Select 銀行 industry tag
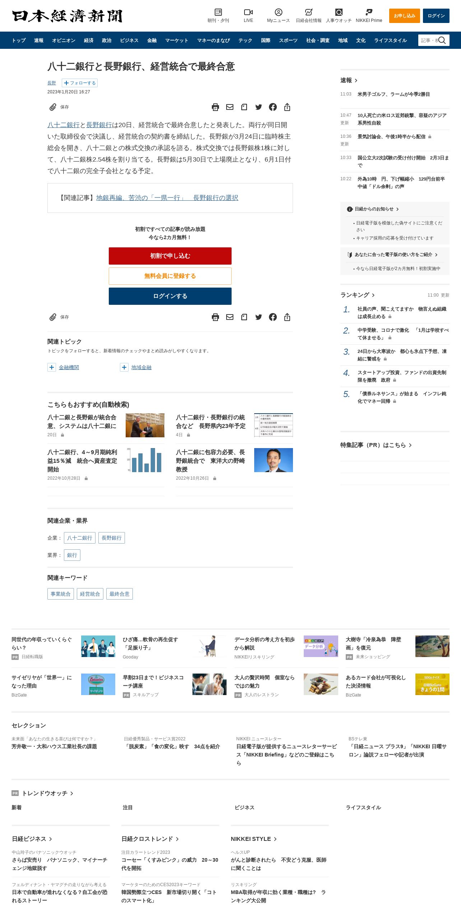Viewport: 461px width, 922px height. click(x=72, y=555)
